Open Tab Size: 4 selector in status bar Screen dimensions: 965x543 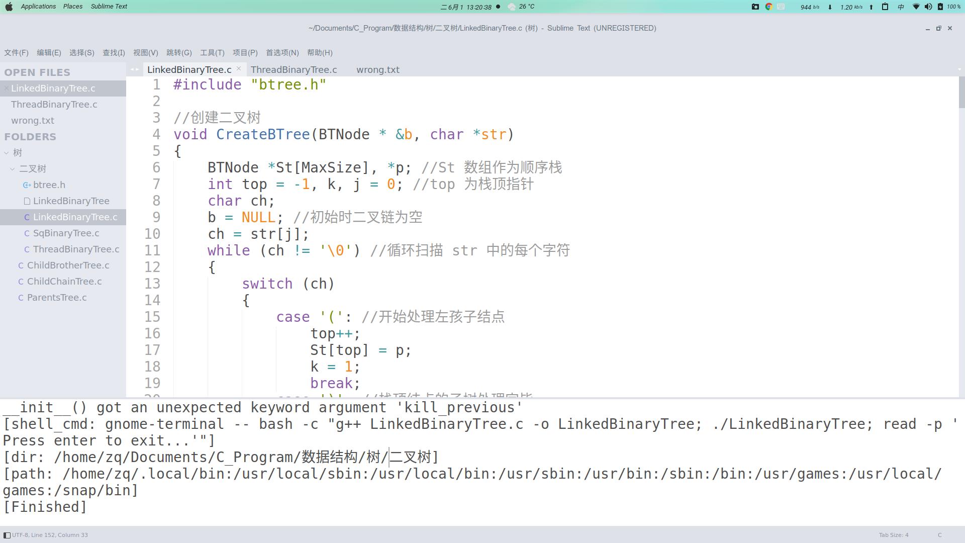pos(893,535)
